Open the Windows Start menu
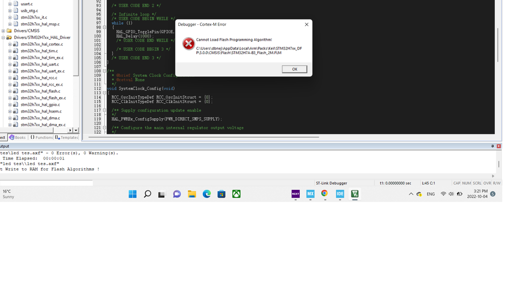517x290 pixels. [x=132, y=194]
